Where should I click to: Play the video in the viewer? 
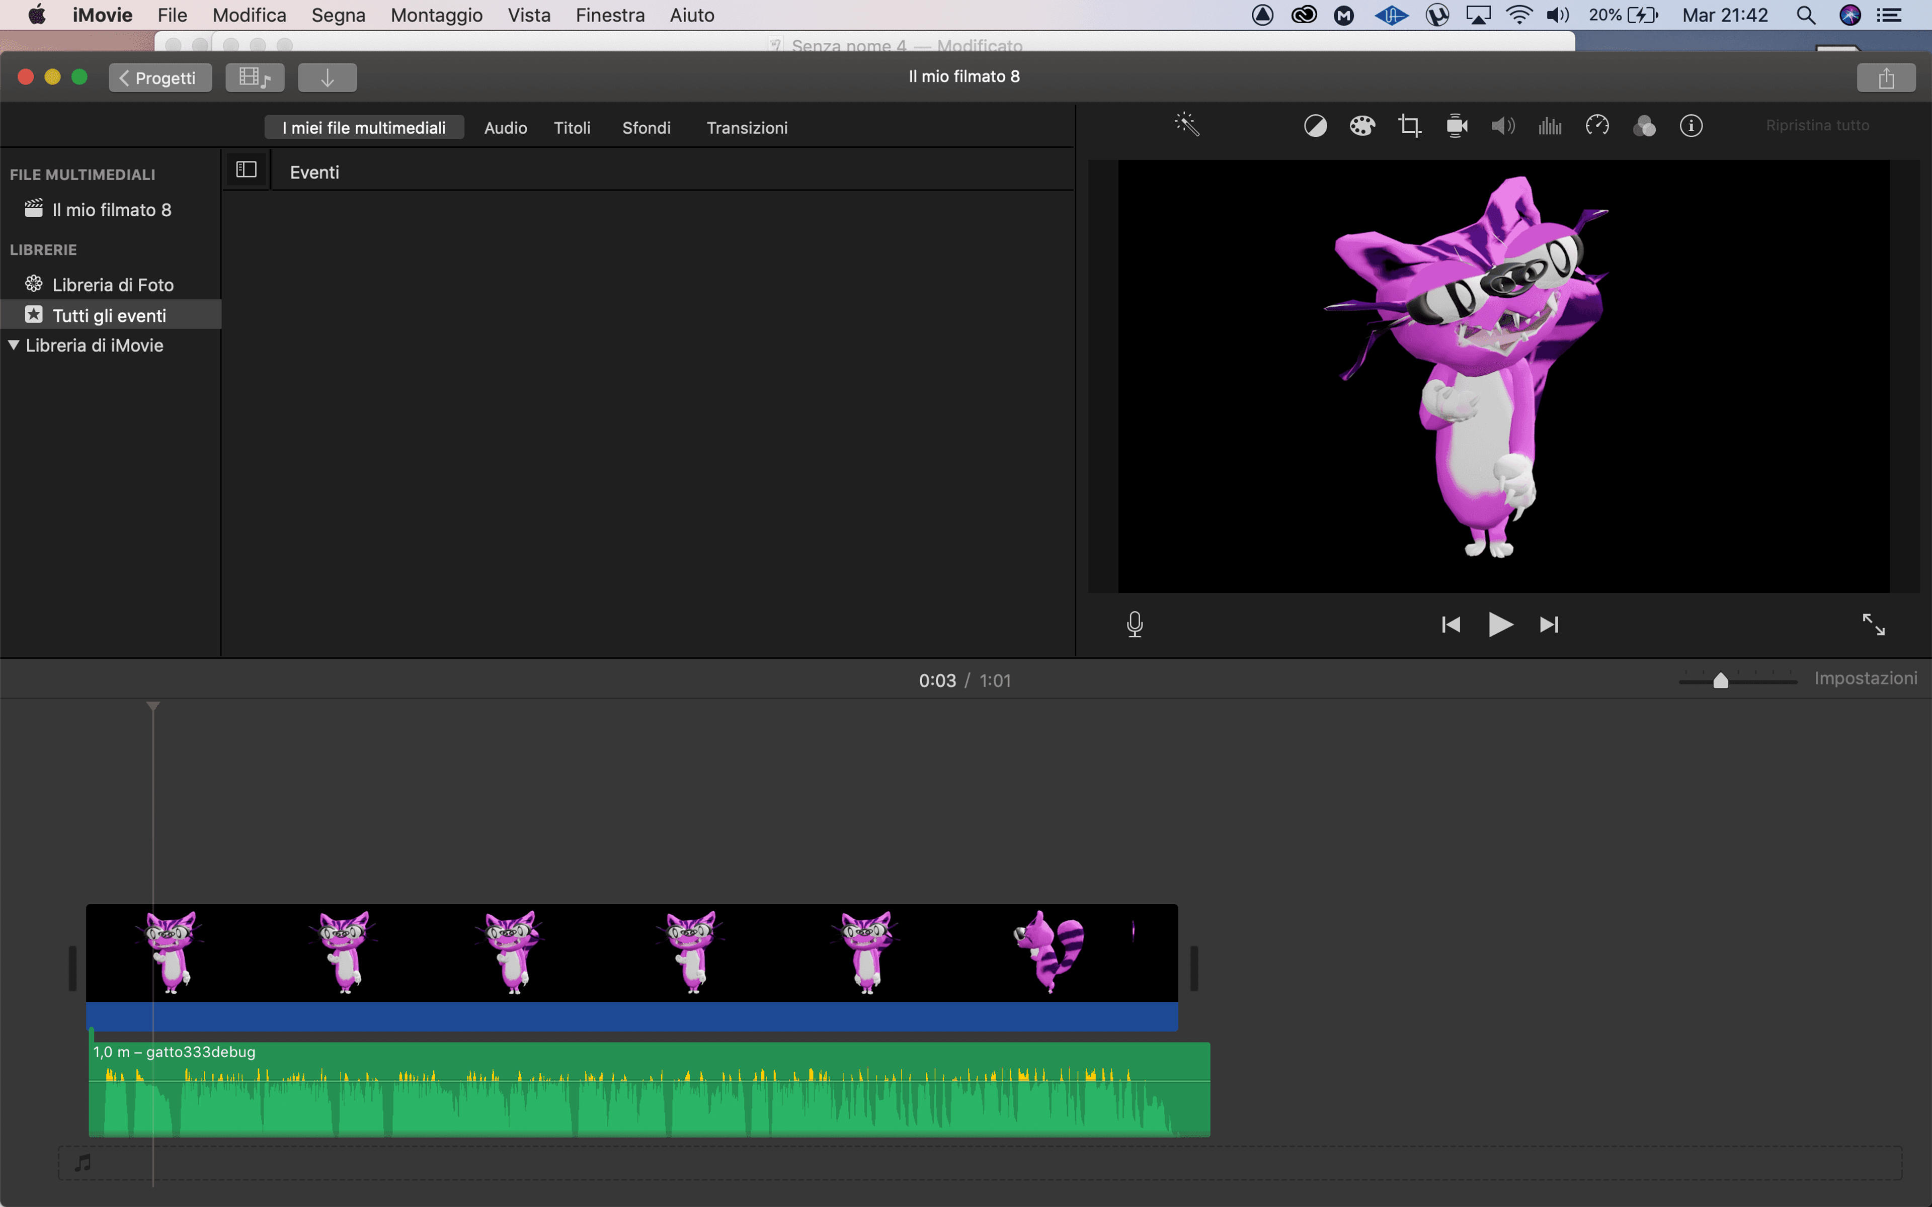(x=1500, y=624)
